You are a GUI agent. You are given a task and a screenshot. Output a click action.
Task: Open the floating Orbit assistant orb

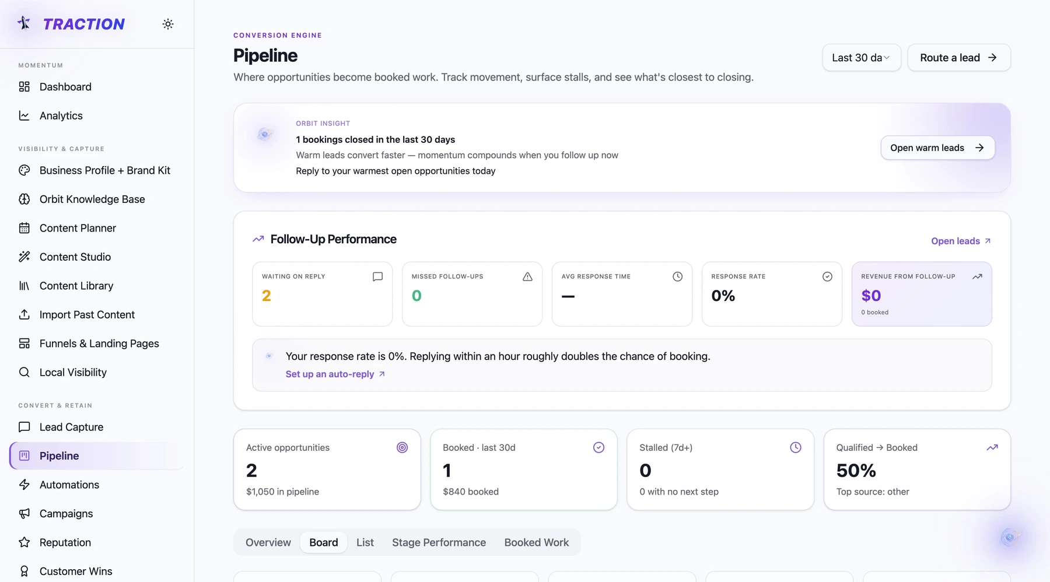[1010, 537]
